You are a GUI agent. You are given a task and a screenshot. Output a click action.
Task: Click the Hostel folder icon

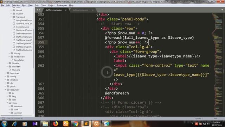[x=14, y=10]
